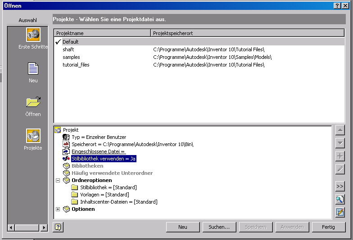Click the Vorlagen = [Standard] folder icon
Screen dimensions: 353x240
(75, 195)
